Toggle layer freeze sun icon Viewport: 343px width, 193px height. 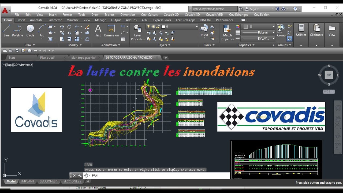click(153, 27)
